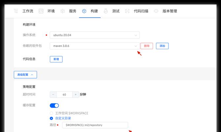Select the 构建 tab
Image resolution: width=221 pixels, height=132 pixels.
94,11
